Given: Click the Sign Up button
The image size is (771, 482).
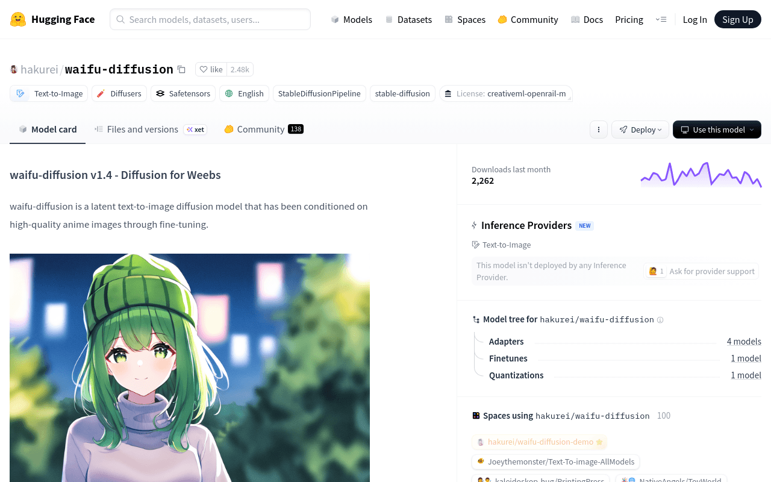Looking at the screenshot, I should pyautogui.click(x=738, y=19).
